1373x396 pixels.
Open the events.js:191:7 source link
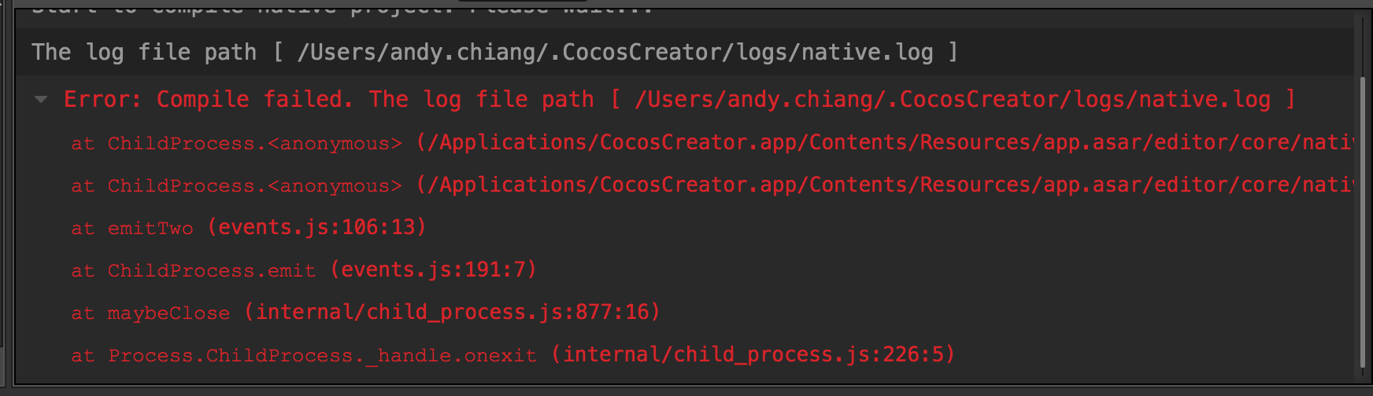434,270
